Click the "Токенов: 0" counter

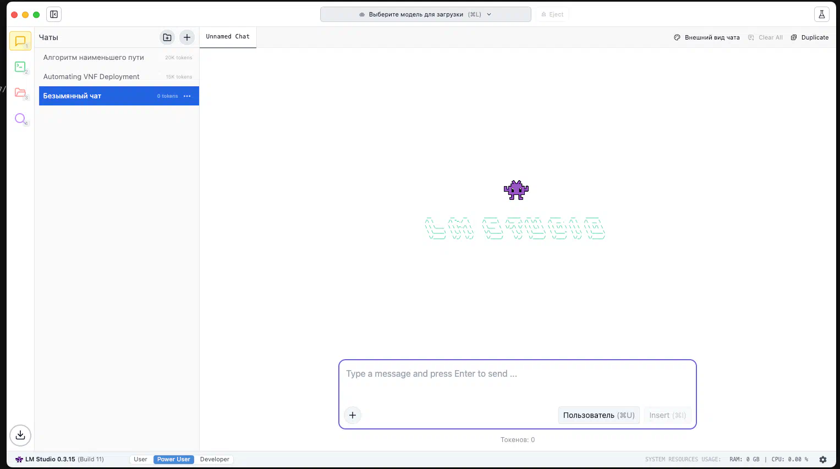pyautogui.click(x=517, y=440)
